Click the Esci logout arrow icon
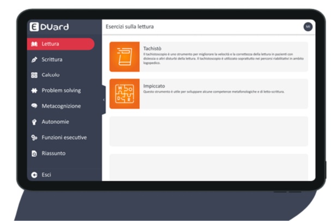The width and height of the screenshot is (331, 221). 34,175
